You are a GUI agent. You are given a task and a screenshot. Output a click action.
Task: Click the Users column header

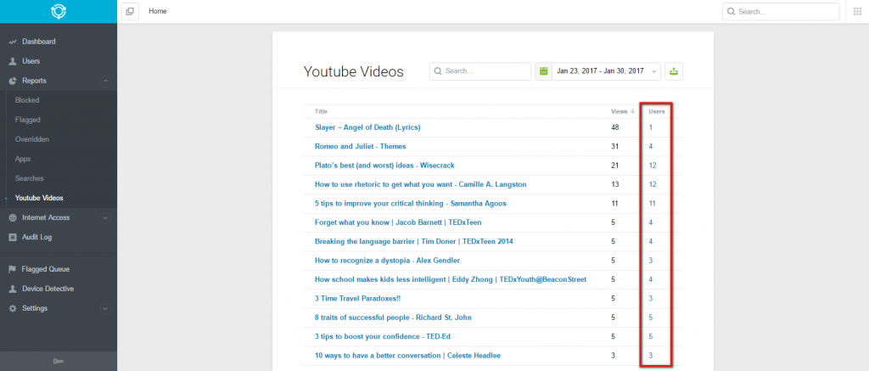tap(657, 111)
